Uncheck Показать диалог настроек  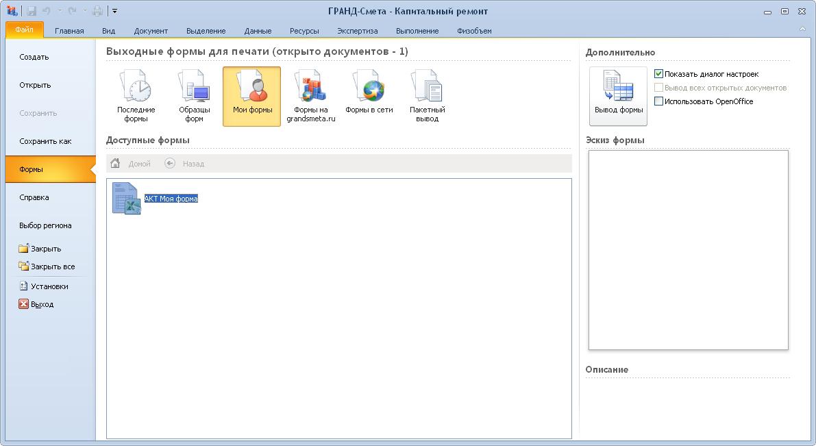click(658, 74)
